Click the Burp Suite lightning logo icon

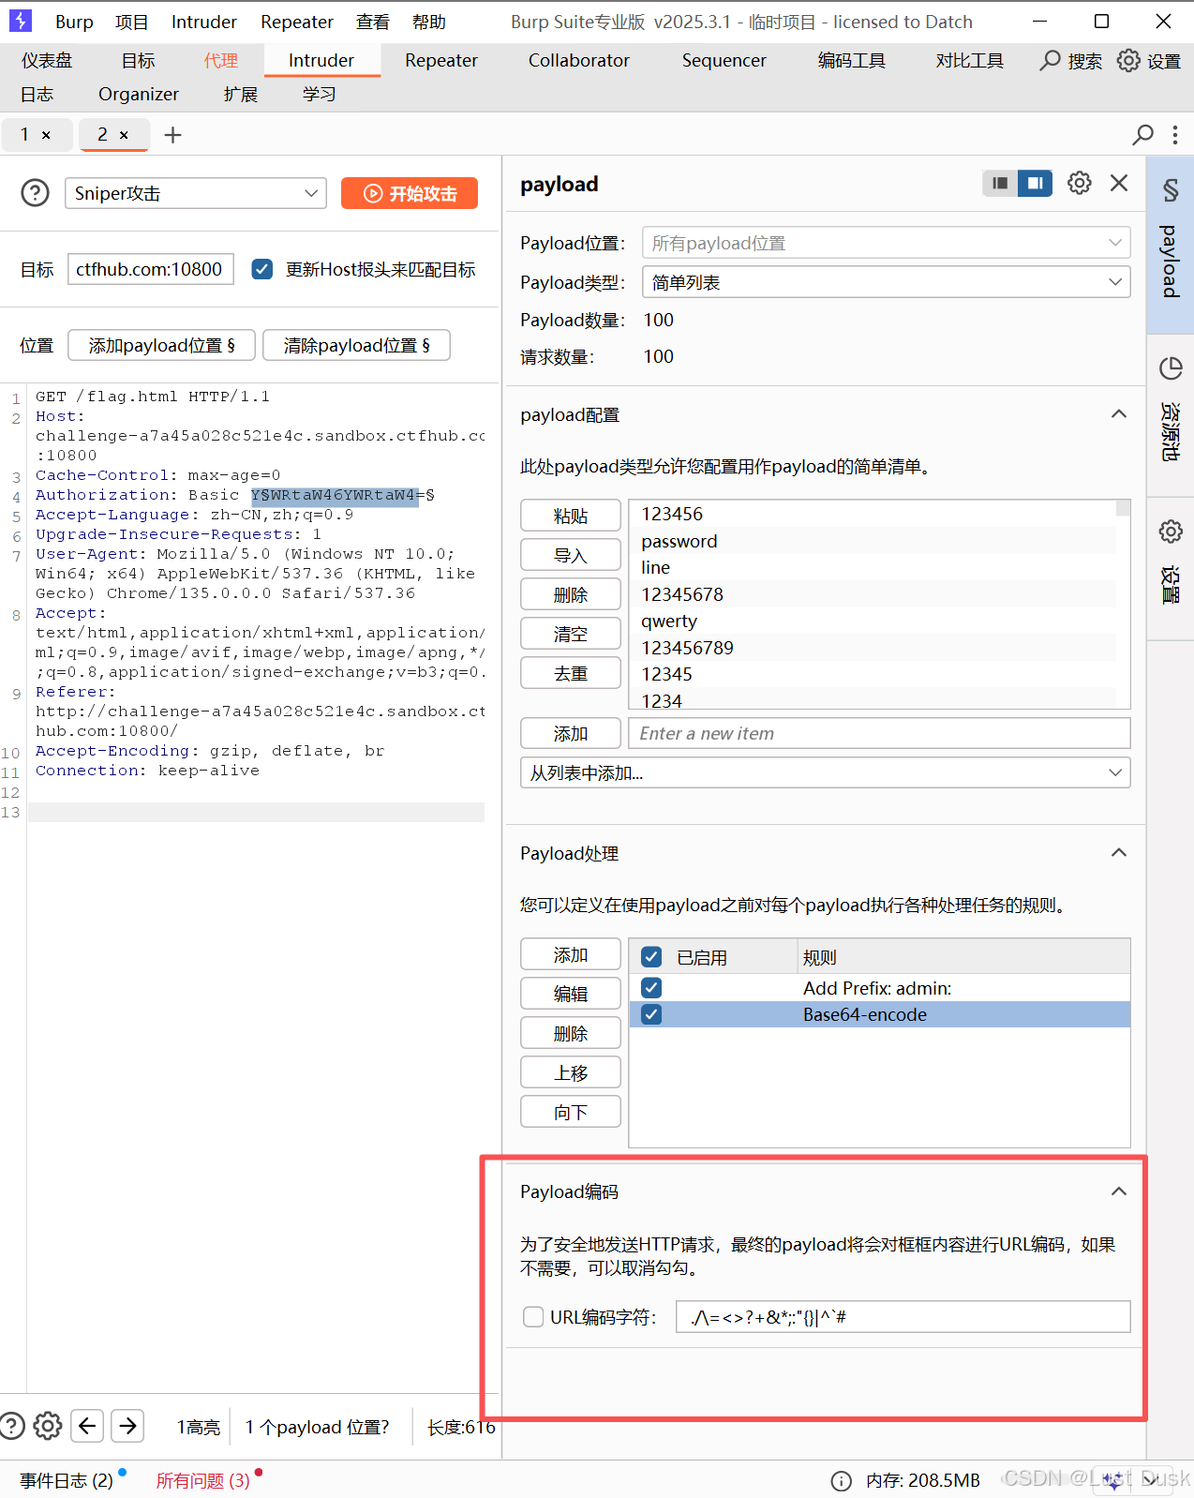click(x=21, y=21)
